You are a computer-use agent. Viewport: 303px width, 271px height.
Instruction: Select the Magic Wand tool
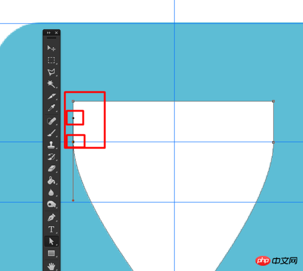click(x=51, y=84)
